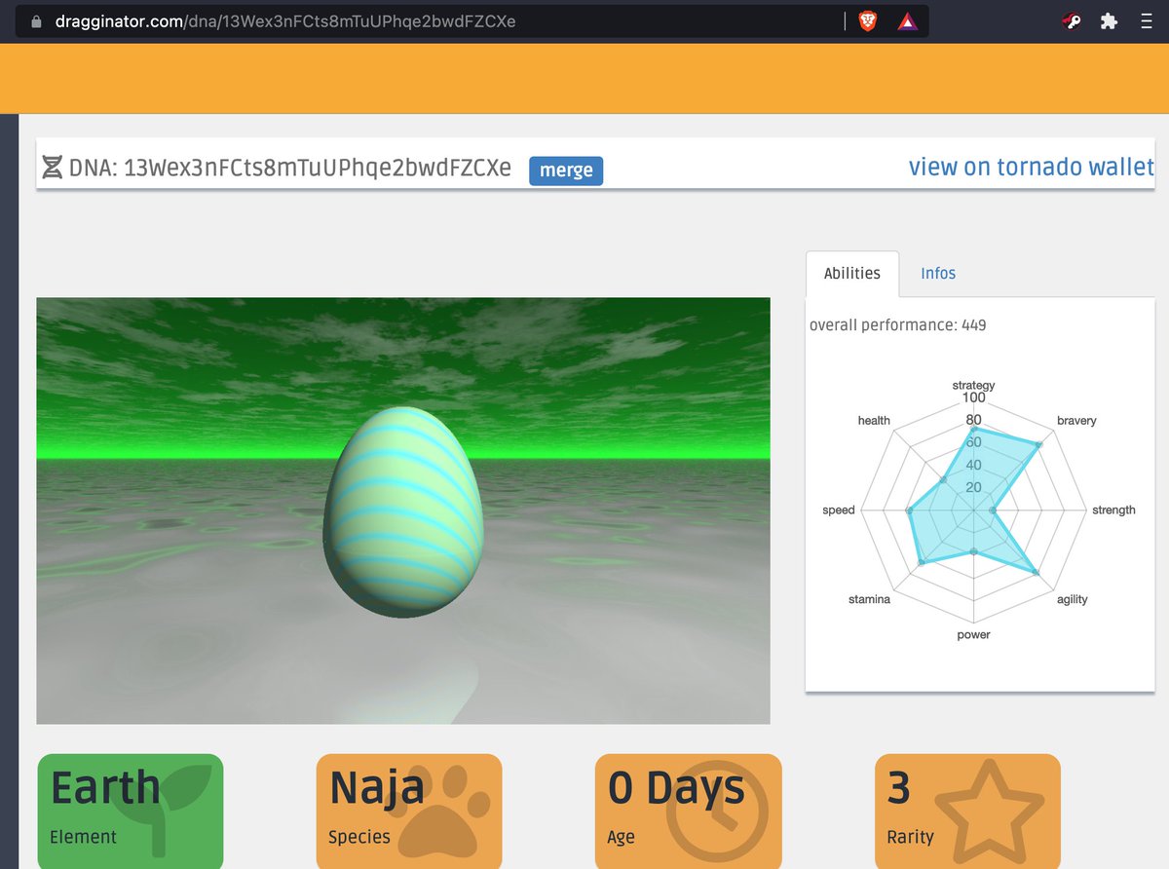Screen dimensions: 1169x869
Task: Click the striped dragon egg image
Action: (402, 511)
